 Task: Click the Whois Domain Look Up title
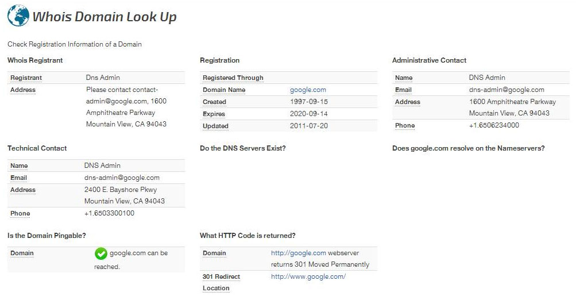pyautogui.click(x=105, y=17)
